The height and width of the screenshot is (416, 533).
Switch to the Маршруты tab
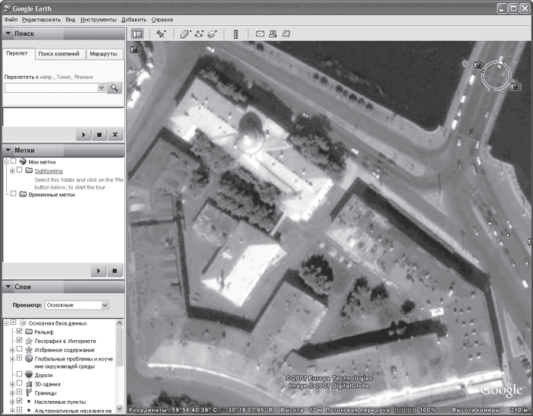(103, 55)
